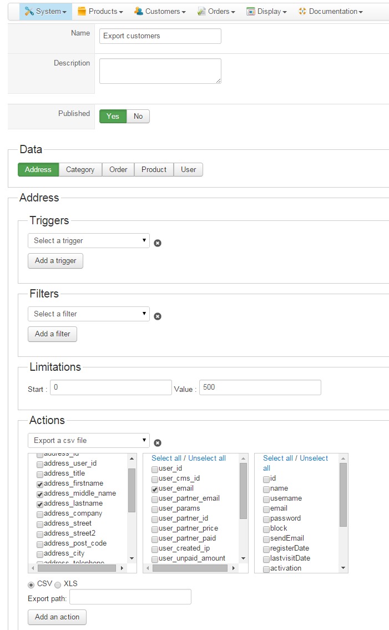Image resolution: width=389 pixels, height=630 pixels.
Task: Switch to the User data tab
Action: pyautogui.click(x=189, y=169)
